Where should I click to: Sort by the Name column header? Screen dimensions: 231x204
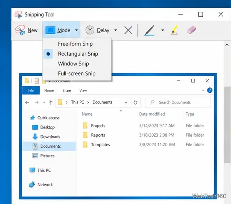(x=87, y=114)
